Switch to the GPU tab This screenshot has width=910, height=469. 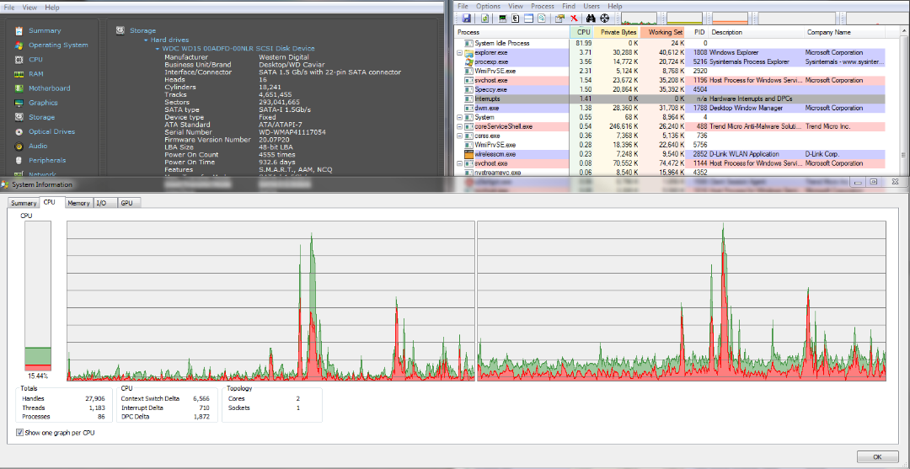tap(126, 203)
